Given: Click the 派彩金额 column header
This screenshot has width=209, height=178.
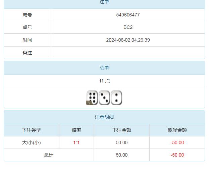Looking at the screenshot, I should [x=177, y=130].
